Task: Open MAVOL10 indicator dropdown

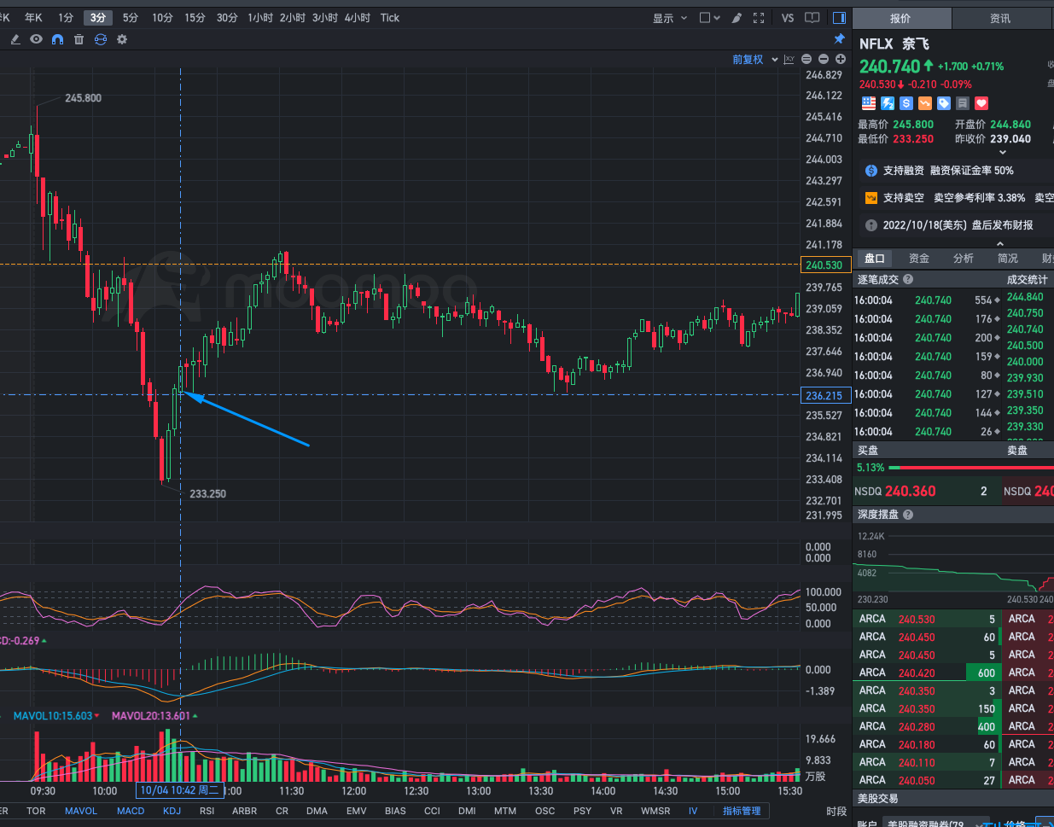Action: 56,716
